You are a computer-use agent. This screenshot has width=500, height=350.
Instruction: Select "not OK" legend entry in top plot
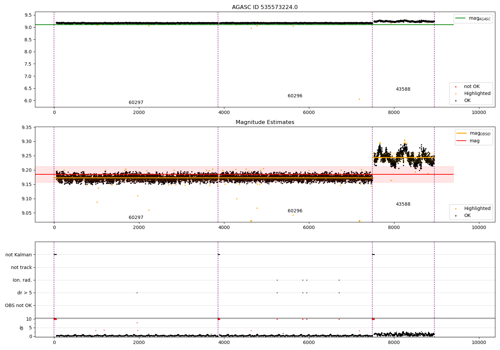(472, 87)
